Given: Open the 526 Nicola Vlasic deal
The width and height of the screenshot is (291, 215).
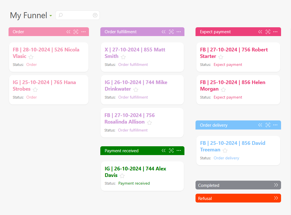Looking at the screenshot, I should (46, 53).
